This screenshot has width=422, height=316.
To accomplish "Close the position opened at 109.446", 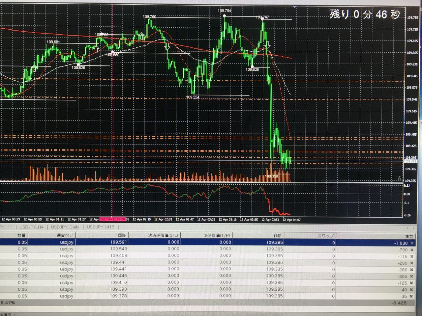I will click(x=411, y=276).
